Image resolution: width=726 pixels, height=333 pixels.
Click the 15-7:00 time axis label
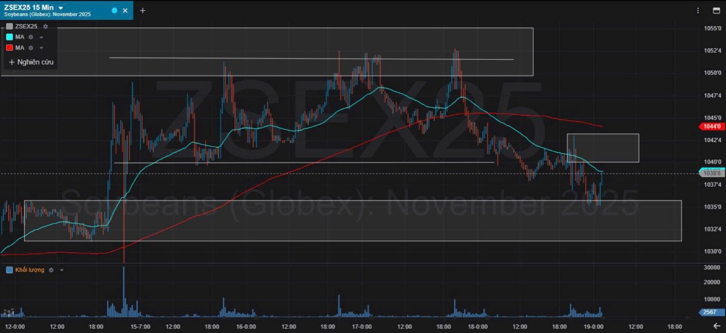tap(140, 326)
